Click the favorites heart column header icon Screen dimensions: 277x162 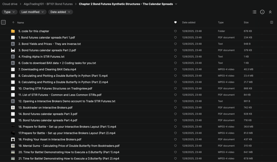point(175,22)
